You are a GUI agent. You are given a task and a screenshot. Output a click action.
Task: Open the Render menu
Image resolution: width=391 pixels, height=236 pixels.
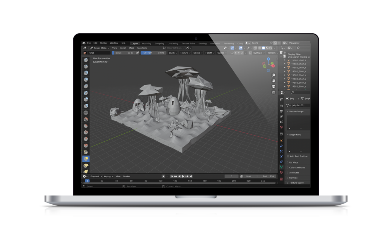(x=103, y=43)
